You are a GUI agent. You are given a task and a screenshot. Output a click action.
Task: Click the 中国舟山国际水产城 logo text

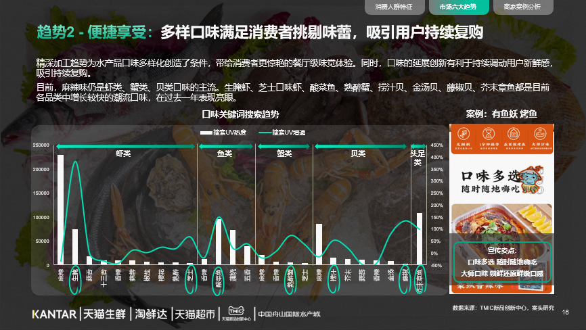[290, 314]
